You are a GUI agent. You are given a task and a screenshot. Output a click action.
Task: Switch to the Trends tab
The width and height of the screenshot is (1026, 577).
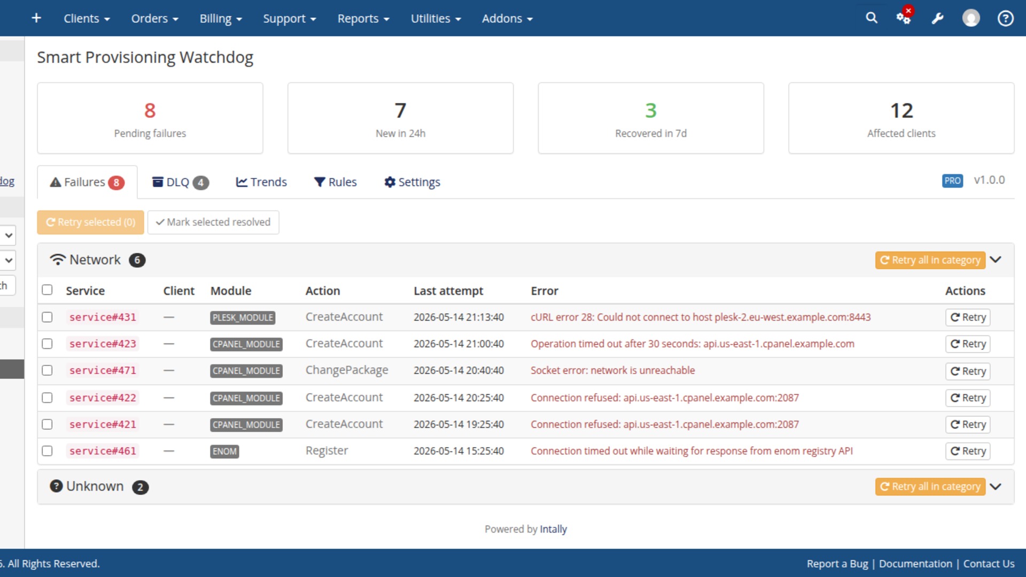pyautogui.click(x=261, y=182)
